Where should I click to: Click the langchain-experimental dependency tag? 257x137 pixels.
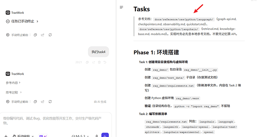point(181,132)
